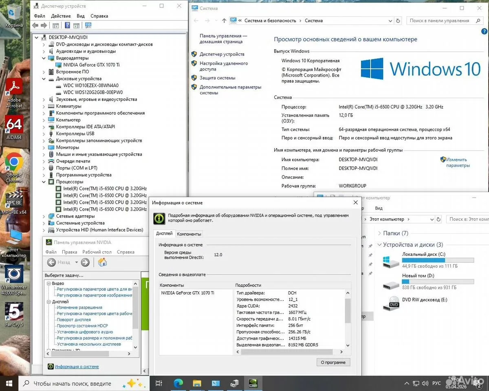Click green forward arrow in NVIDIA Control Panel

coord(85,262)
